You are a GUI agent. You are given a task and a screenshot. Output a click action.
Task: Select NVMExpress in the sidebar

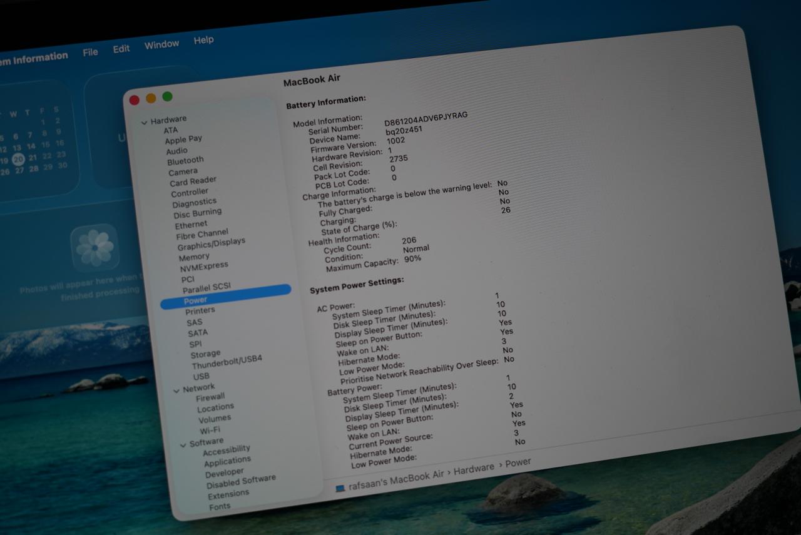(204, 267)
